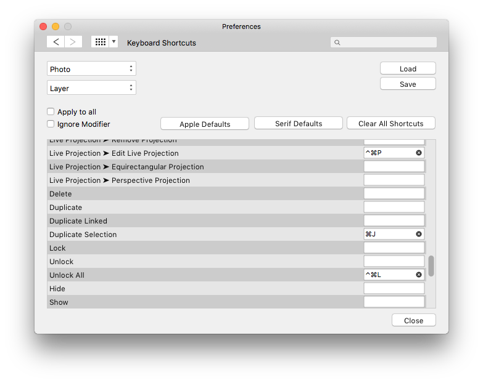Image resolution: width=483 pixels, height=383 pixels.
Task: Select the Duplicate Linked row label
Action: [x=78, y=220]
